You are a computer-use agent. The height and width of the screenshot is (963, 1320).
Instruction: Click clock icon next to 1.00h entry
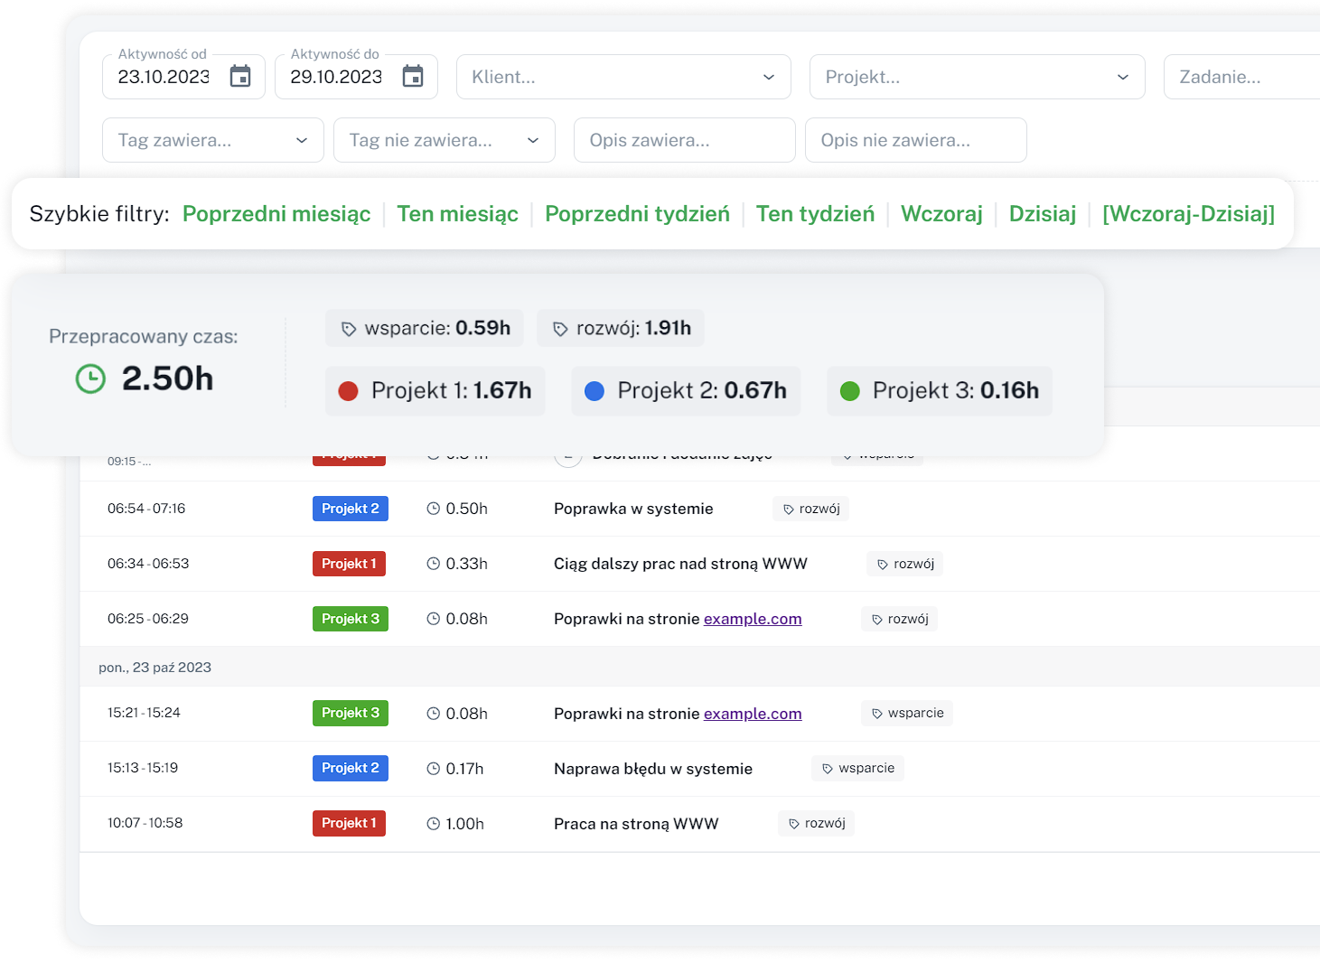434,824
